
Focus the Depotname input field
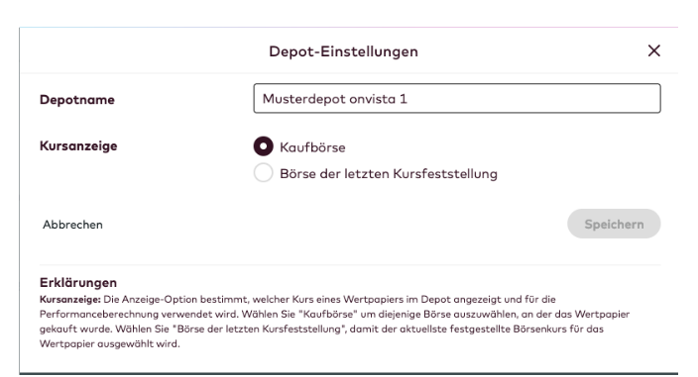[457, 98]
